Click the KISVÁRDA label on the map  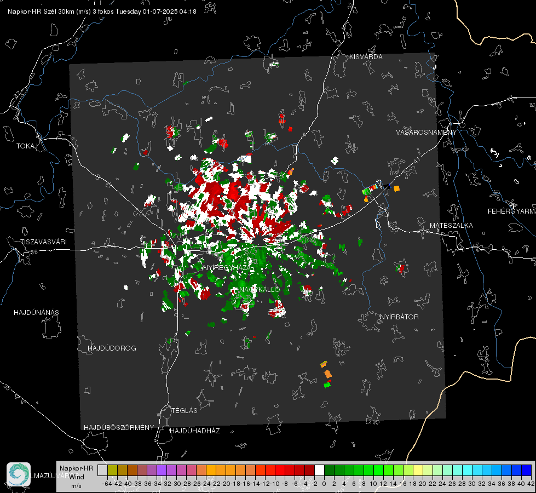pos(366,57)
